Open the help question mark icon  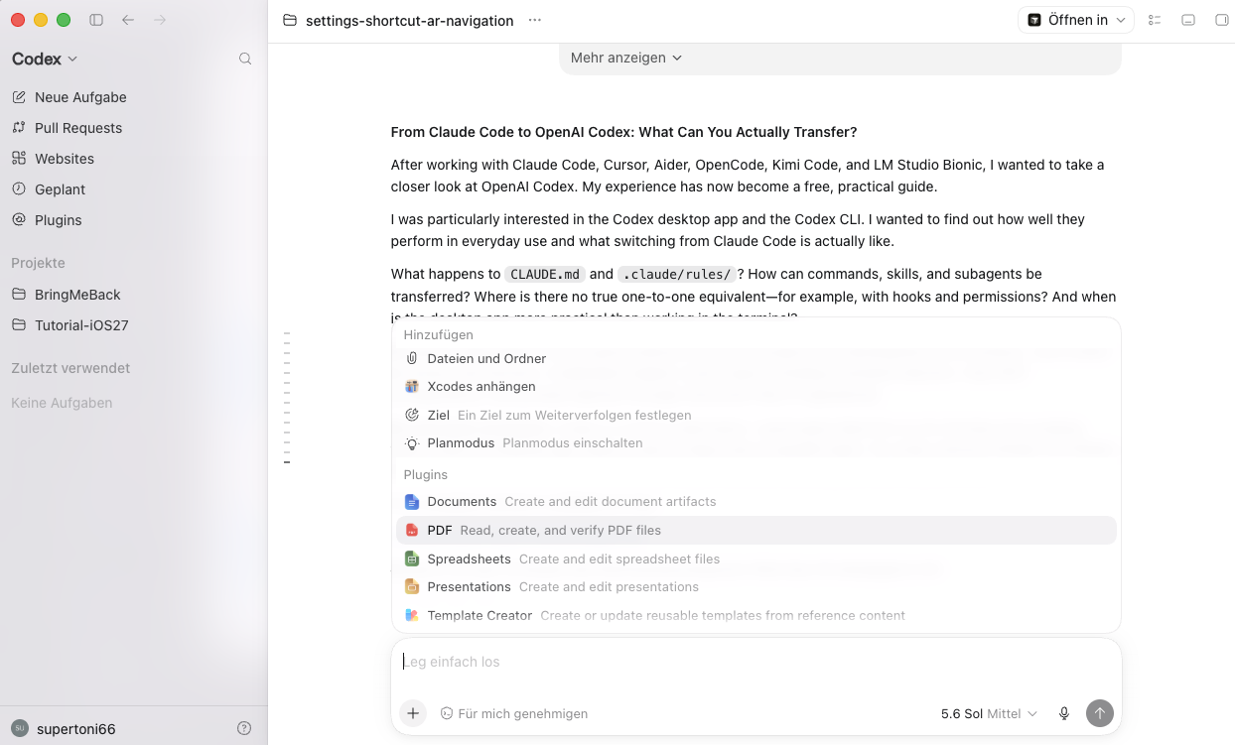coord(244,728)
